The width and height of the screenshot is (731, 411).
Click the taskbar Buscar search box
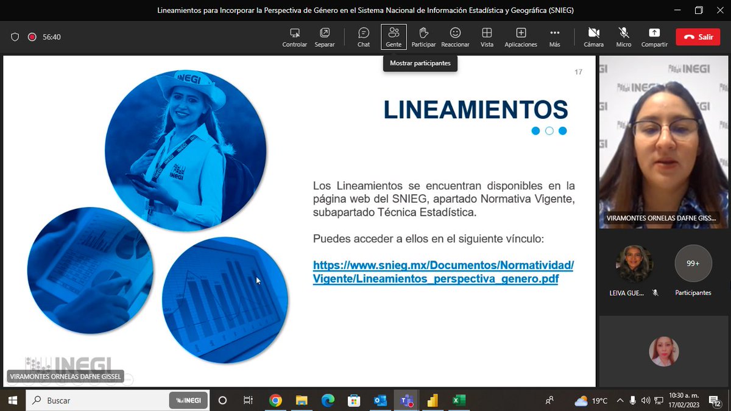(118, 400)
